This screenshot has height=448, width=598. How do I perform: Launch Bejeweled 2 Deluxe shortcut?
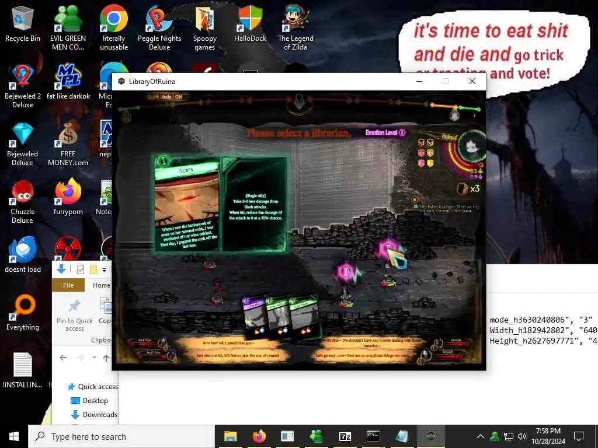(23, 86)
